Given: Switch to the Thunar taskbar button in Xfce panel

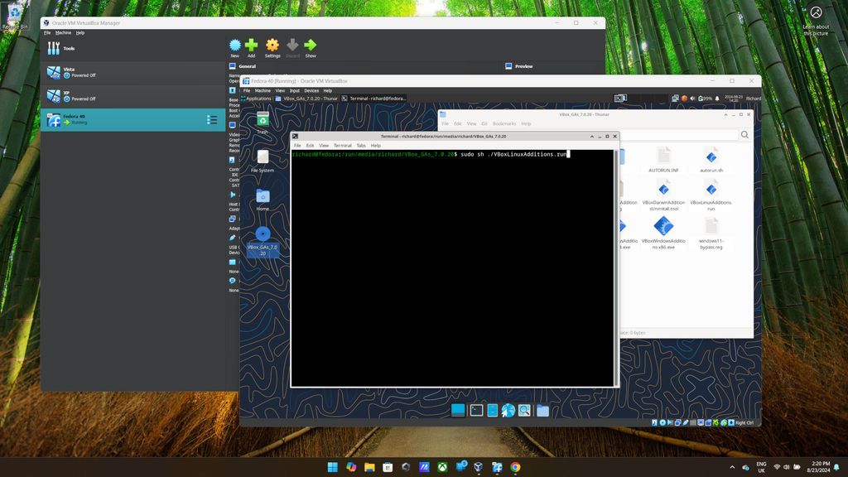Looking at the screenshot, I should coord(306,99).
